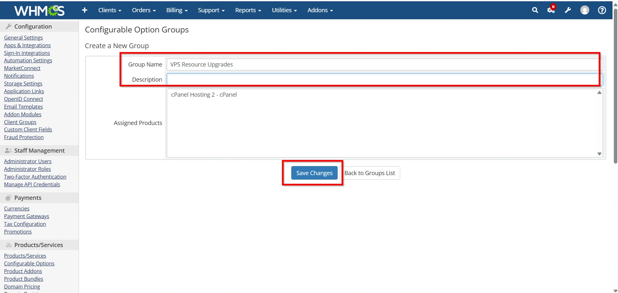Viewport: 618px width, 293px height.
Task: Open OpenID Connect link
Action: [23, 99]
